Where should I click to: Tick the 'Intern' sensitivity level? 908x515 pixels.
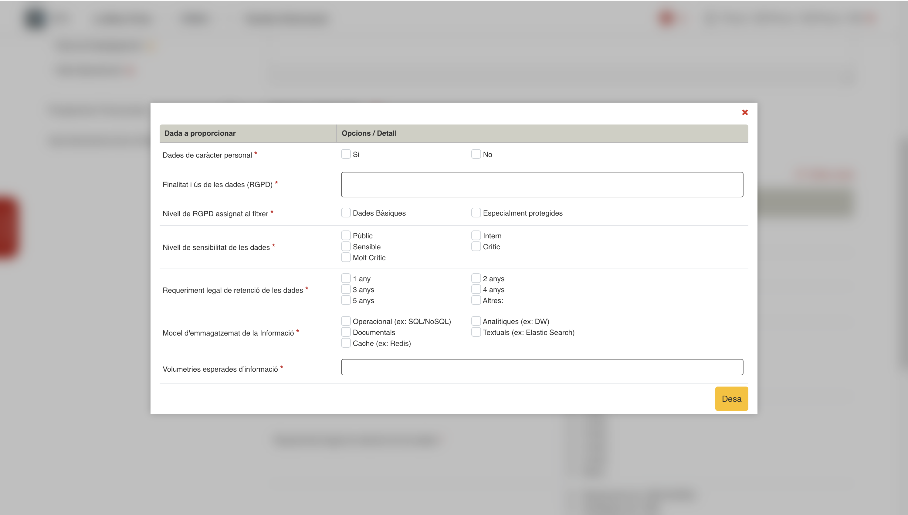476,236
